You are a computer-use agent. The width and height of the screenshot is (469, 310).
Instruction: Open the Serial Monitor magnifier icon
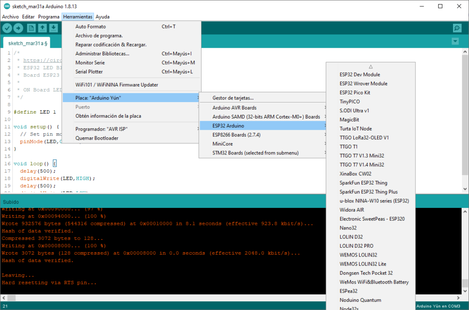coord(457,28)
